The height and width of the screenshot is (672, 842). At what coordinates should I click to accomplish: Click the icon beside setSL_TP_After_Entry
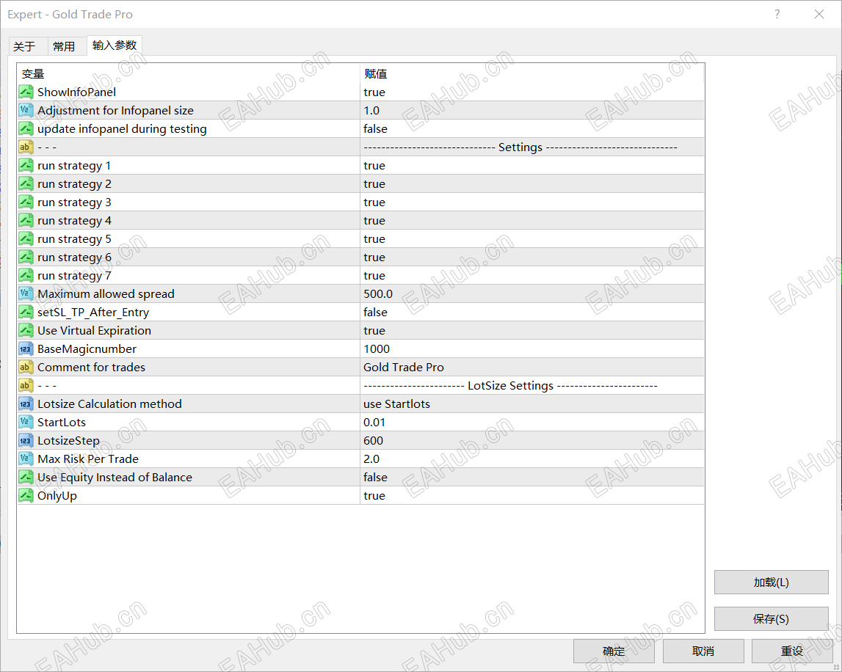click(26, 312)
